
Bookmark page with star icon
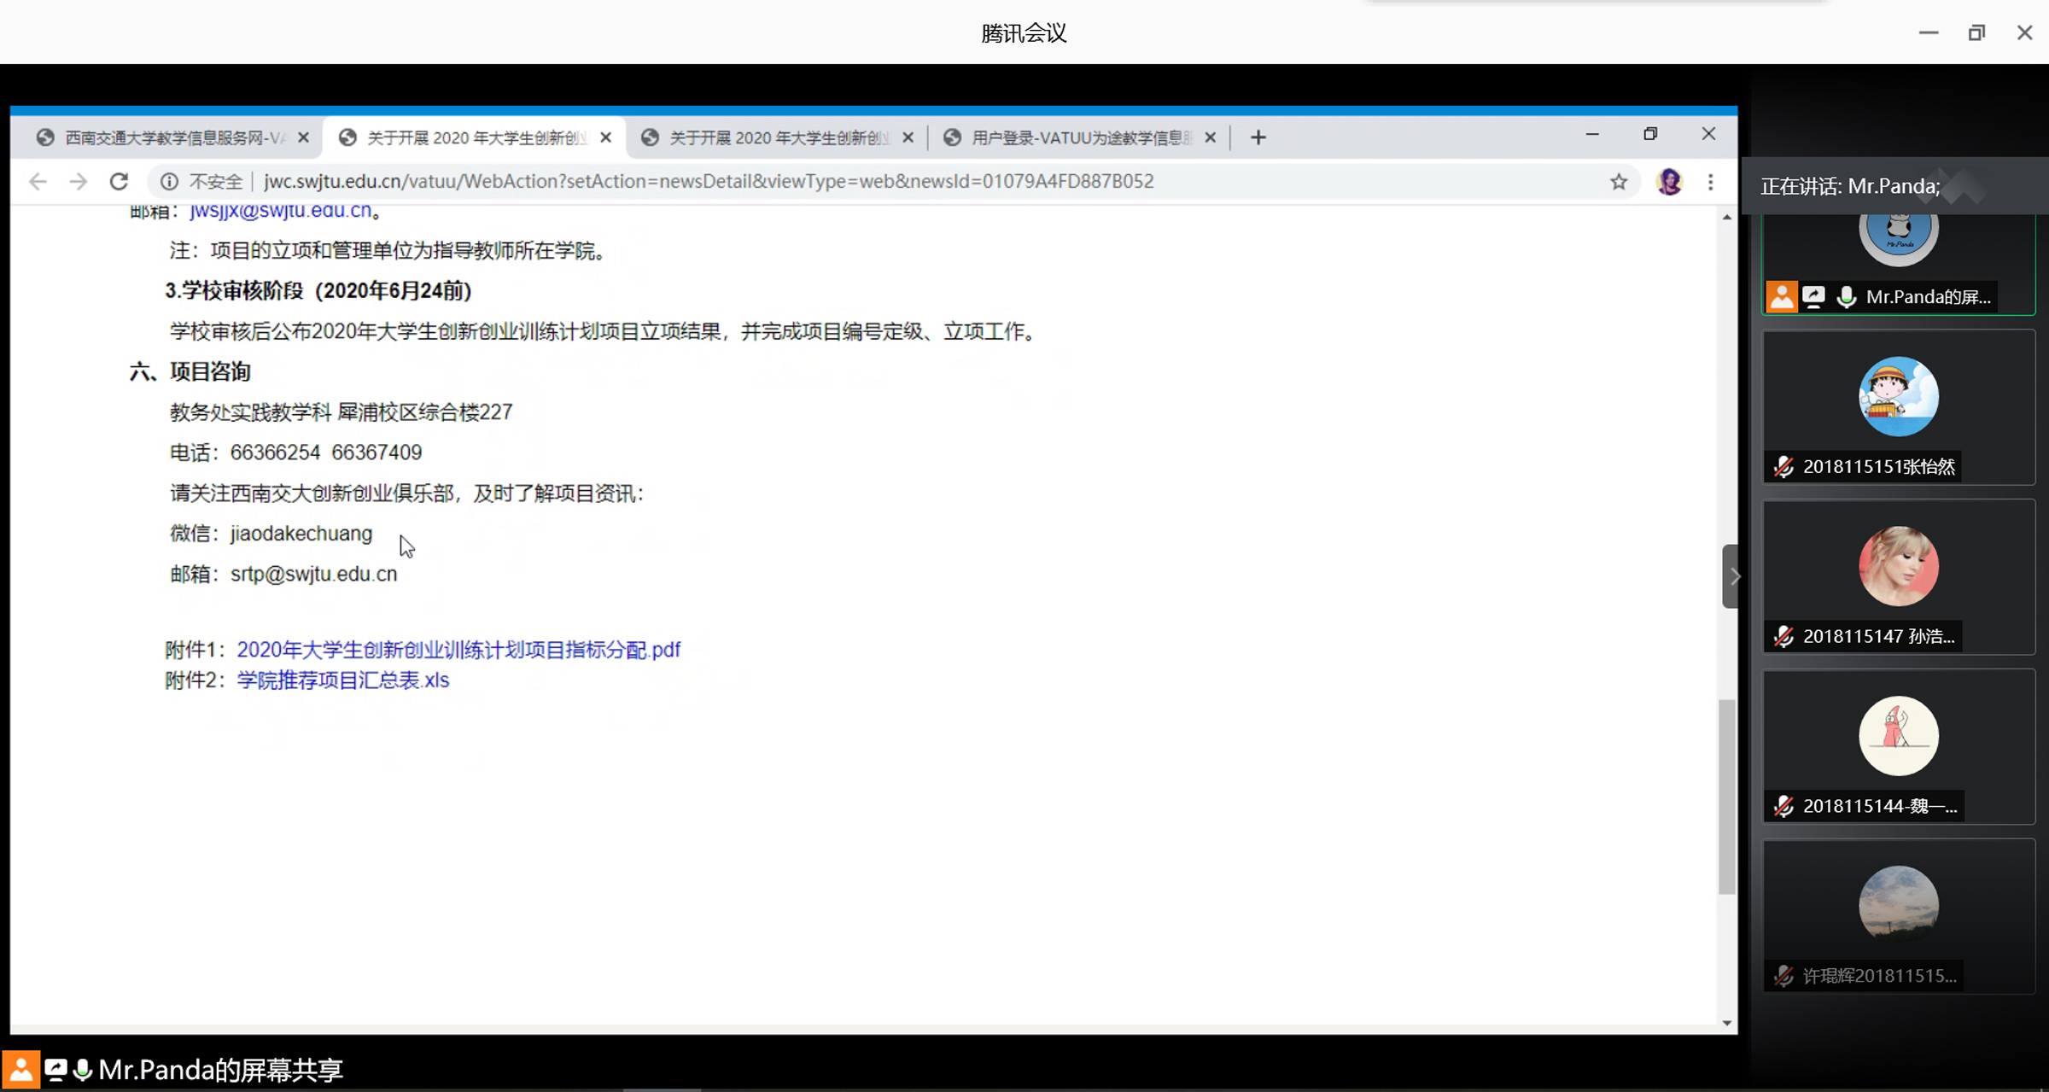tap(1619, 181)
